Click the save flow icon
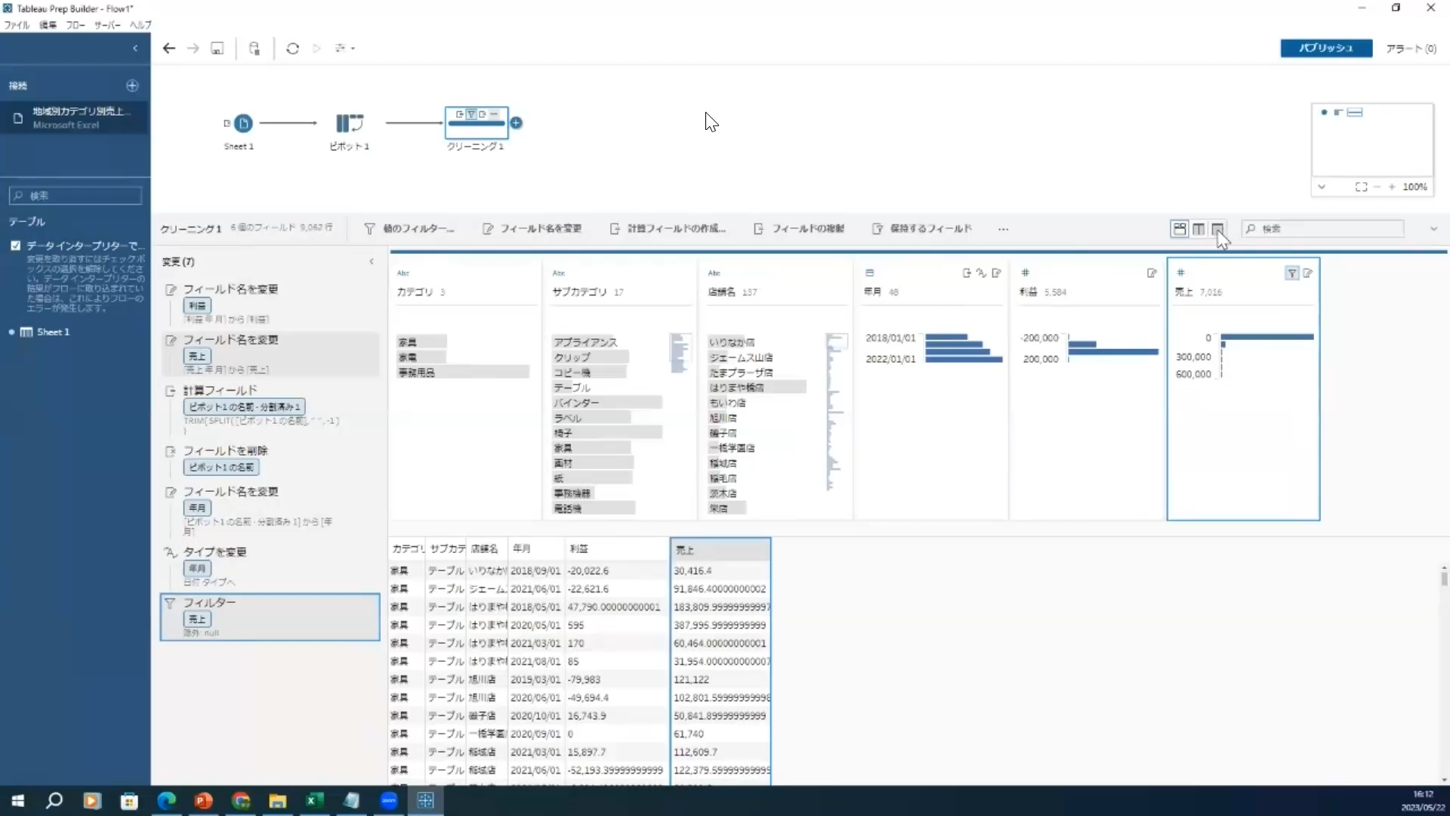The height and width of the screenshot is (816, 1450). click(x=217, y=48)
